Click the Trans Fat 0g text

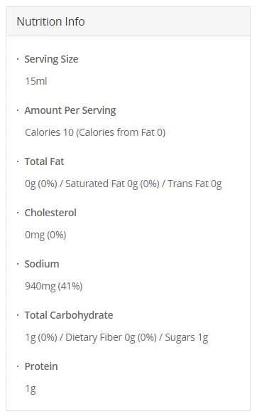195,184
